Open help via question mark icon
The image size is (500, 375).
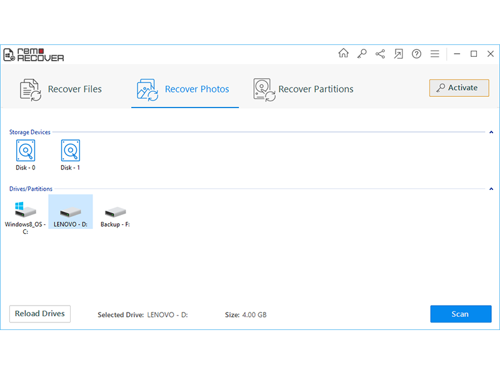click(x=416, y=54)
